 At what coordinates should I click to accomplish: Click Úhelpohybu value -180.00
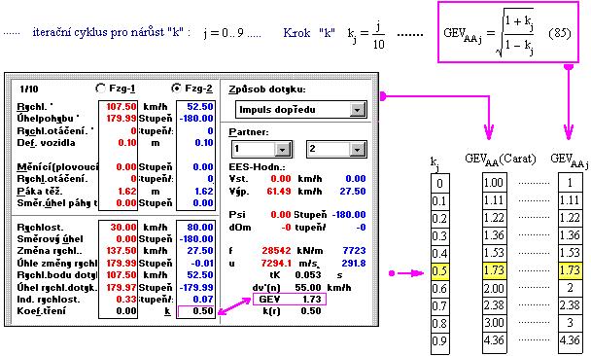point(196,119)
